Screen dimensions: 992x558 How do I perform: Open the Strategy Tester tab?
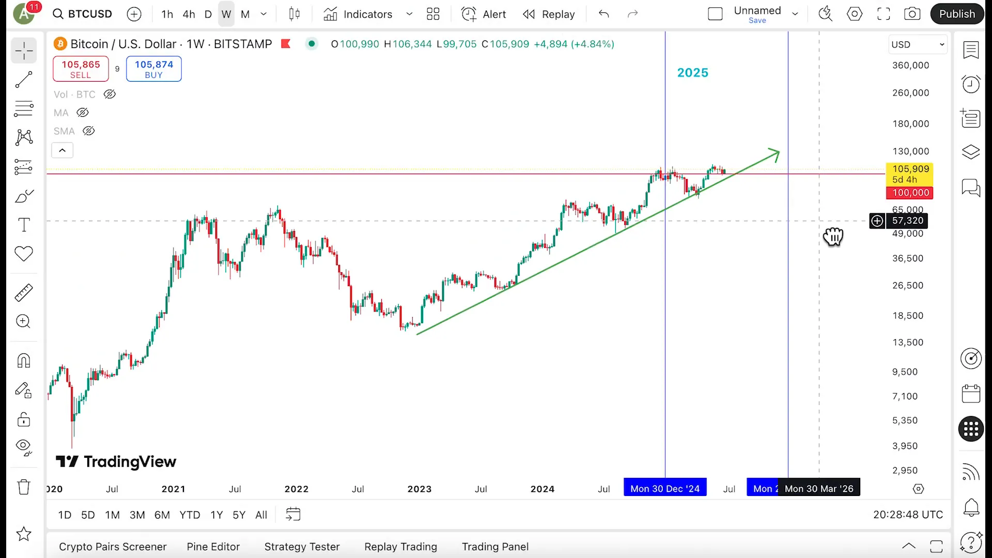[x=302, y=547]
